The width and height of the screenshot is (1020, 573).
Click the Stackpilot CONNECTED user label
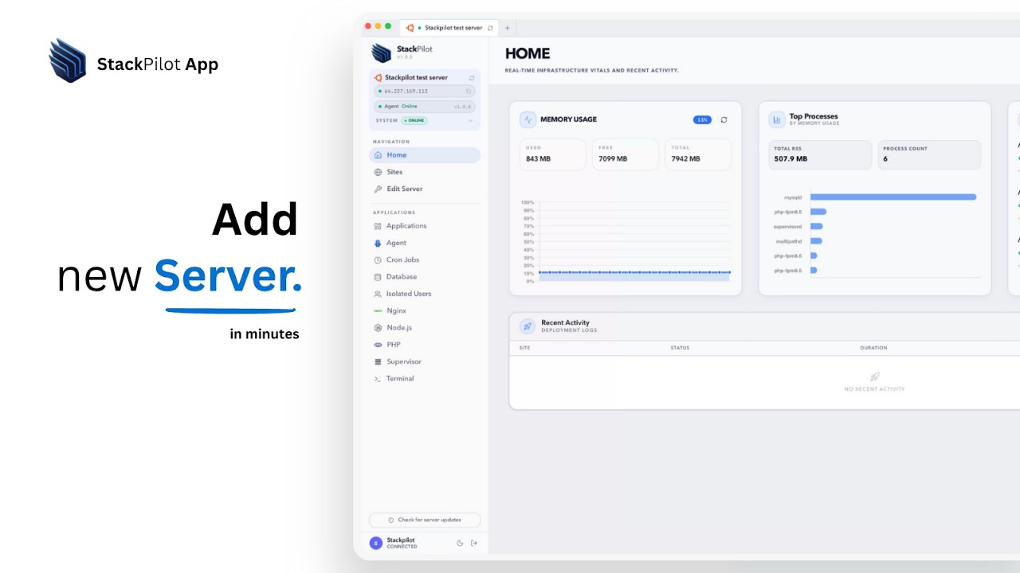pos(402,543)
